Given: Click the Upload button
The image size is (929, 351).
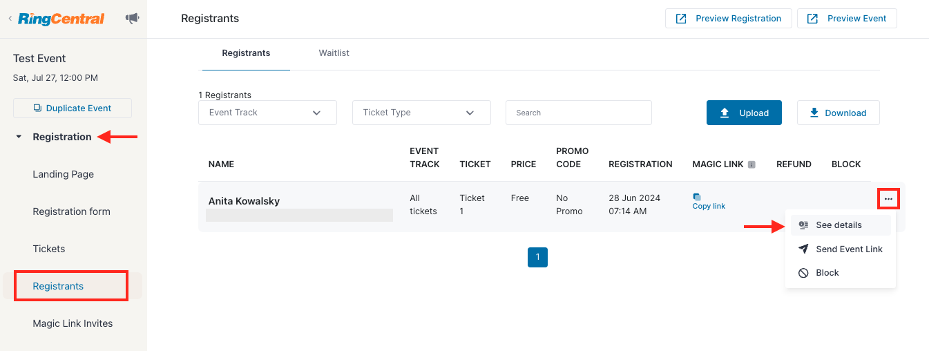Looking at the screenshot, I should [744, 113].
